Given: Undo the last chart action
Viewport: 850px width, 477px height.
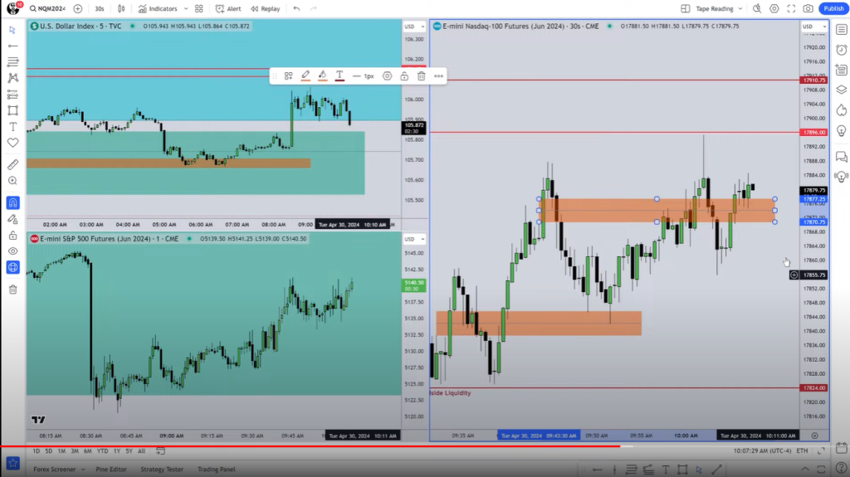Looking at the screenshot, I should 296,8.
